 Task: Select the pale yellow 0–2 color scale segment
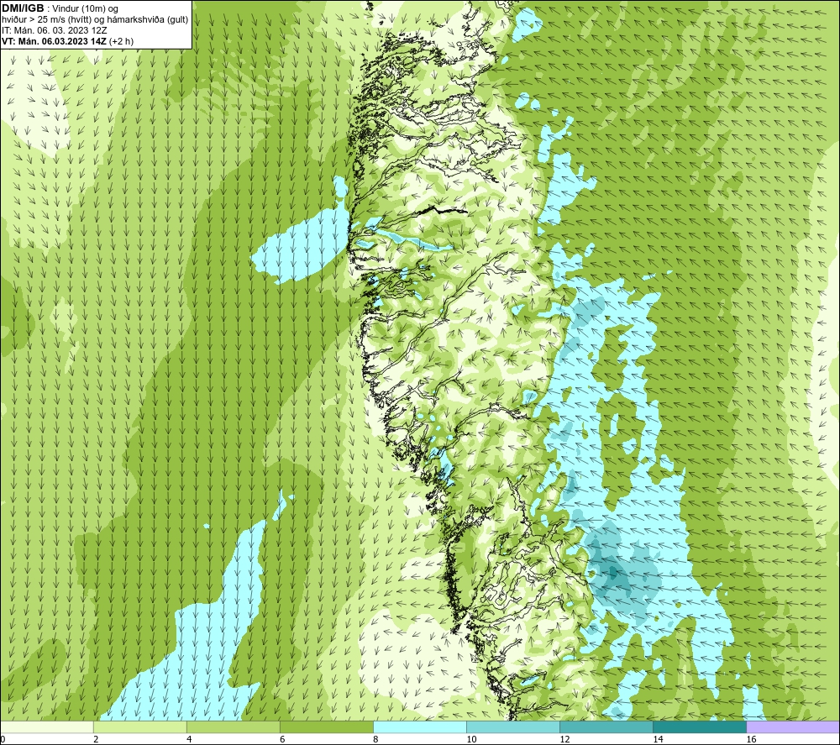pos(46,727)
